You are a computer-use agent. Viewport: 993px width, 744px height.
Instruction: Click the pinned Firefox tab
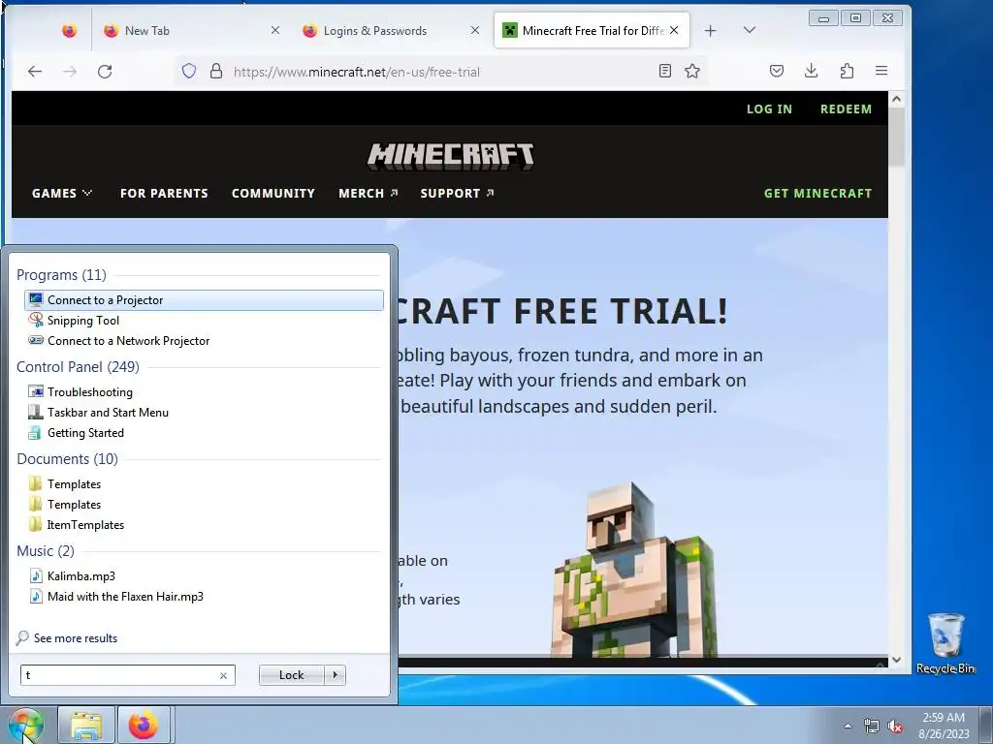[70, 30]
